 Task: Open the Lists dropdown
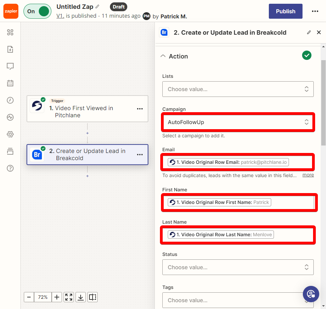[238, 89]
